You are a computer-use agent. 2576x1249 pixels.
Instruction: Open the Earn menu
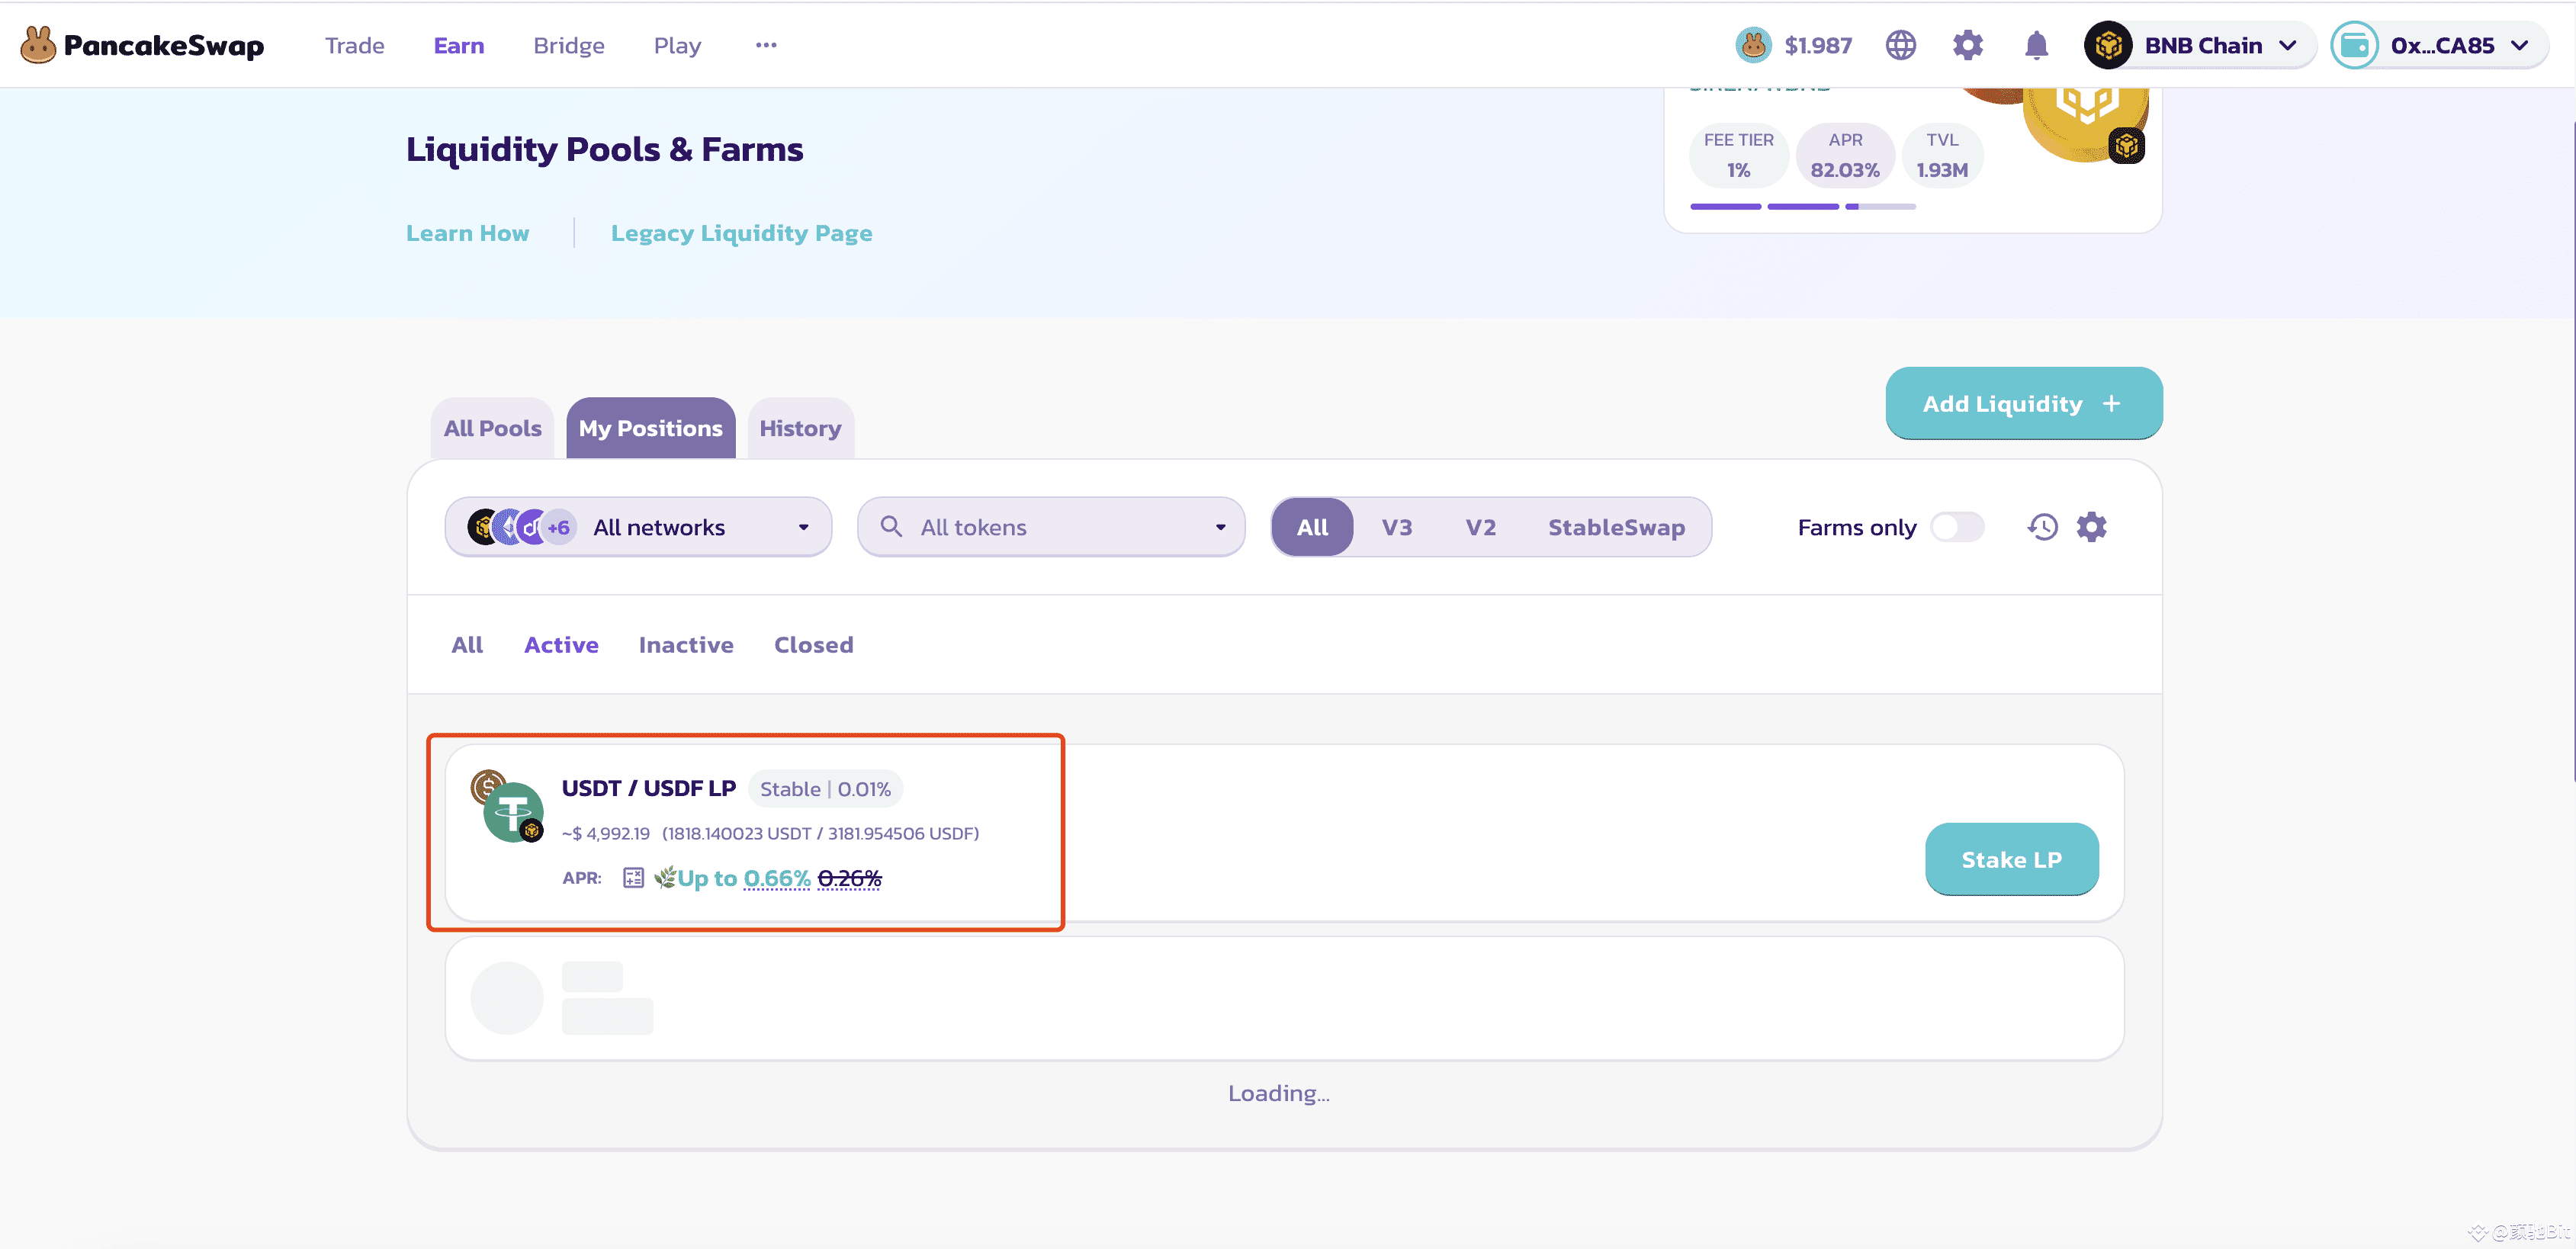point(458,45)
